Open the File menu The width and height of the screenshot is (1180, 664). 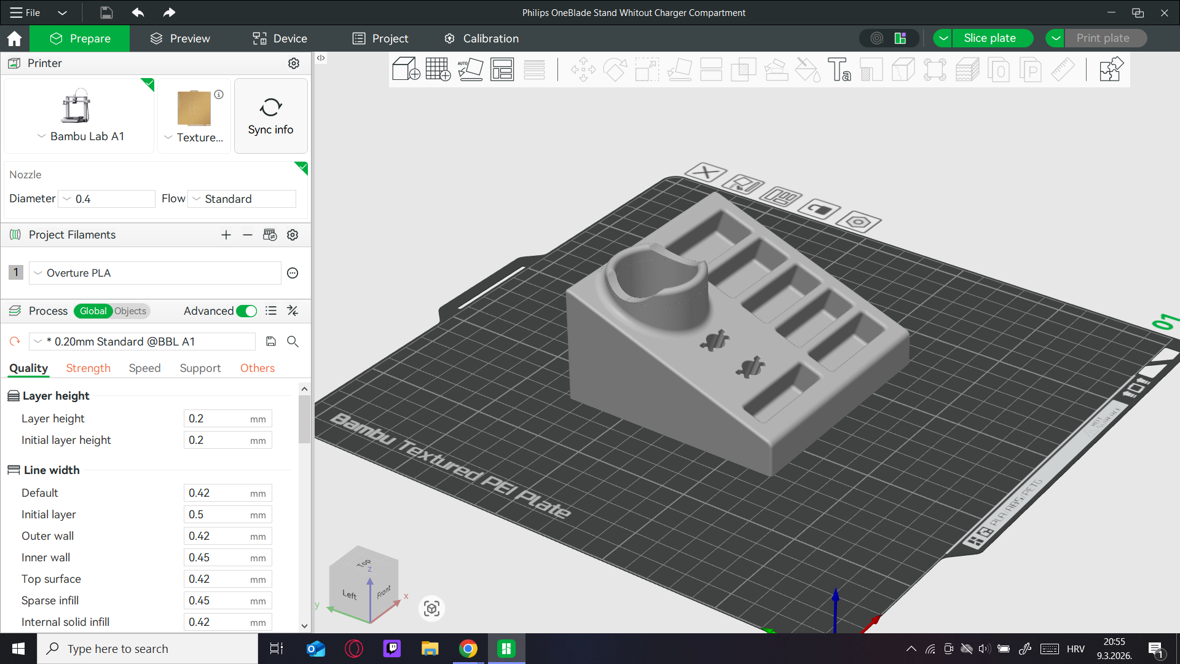[25, 12]
